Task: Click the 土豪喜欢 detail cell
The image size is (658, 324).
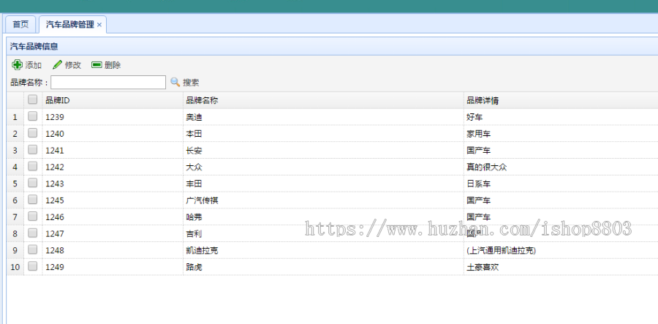Action: 561,267
